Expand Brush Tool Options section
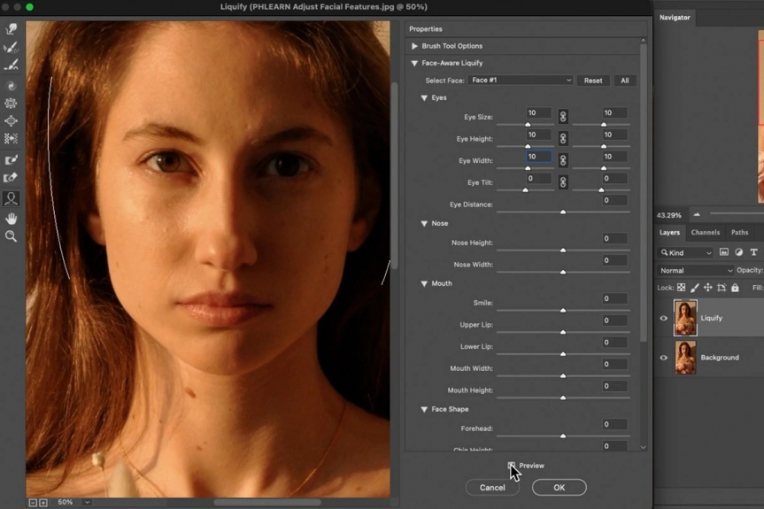 pyautogui.click(x=414, y=46)
